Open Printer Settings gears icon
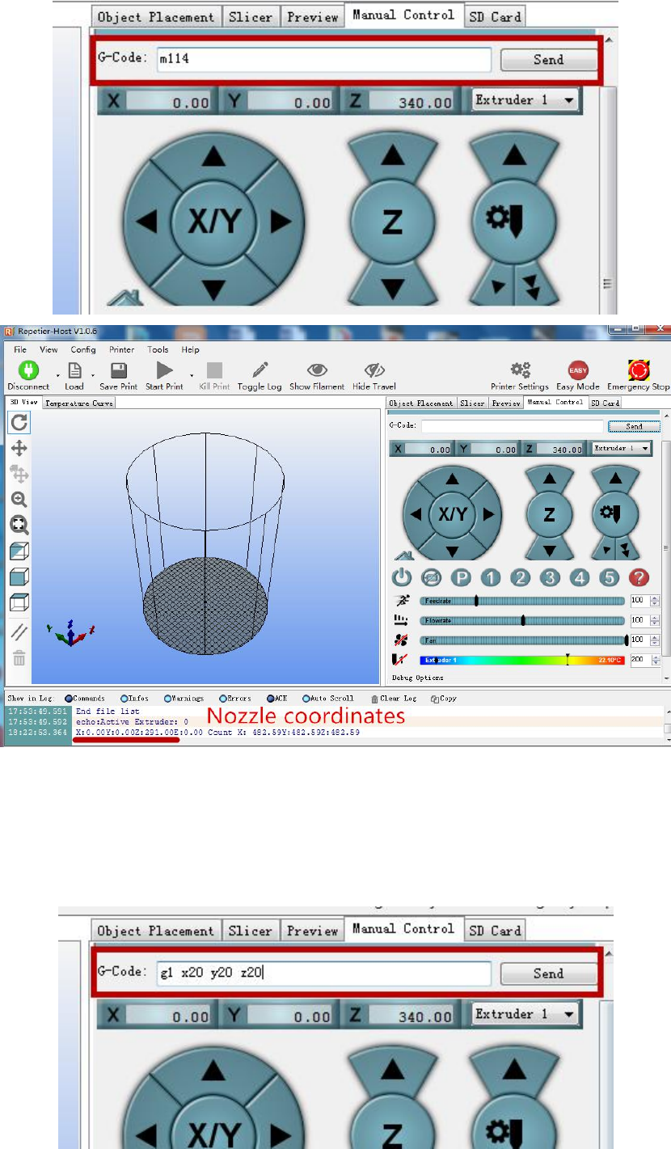Image resolution: width=671 pixels, height=1149 pixels. tap(520, 370)
